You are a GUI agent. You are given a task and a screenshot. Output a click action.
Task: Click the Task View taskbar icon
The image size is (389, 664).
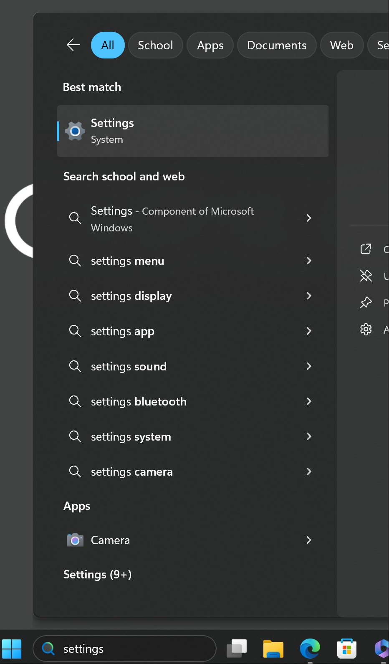(x=237, y=649)
